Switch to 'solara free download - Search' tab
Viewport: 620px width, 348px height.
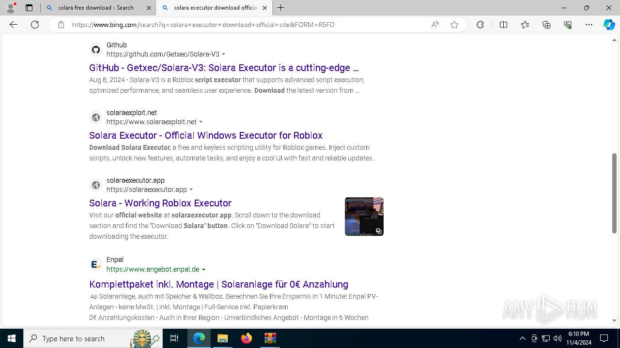click(98, 8)
